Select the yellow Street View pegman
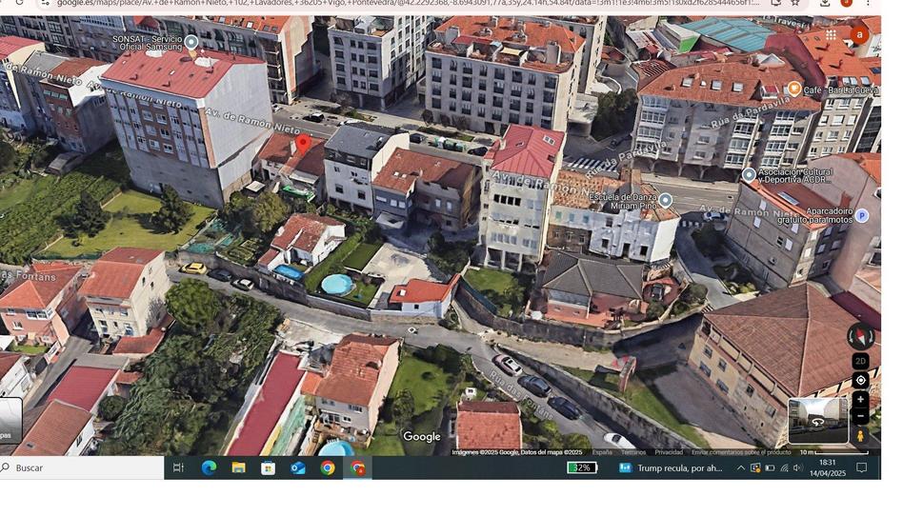The image size is (903, 516). [x=860, y=436]
